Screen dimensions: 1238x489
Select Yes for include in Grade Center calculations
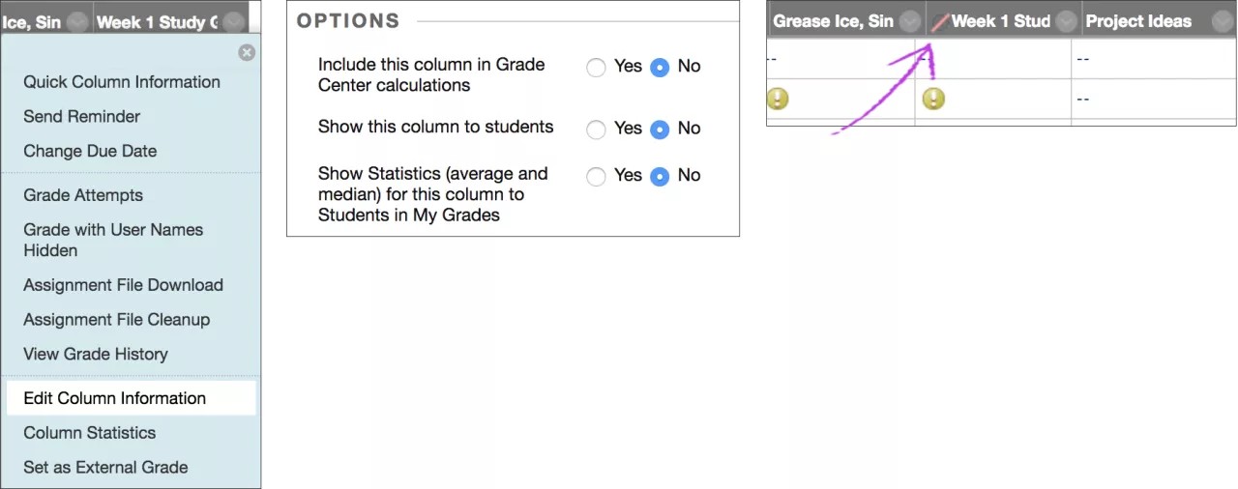[x=597, y=67]
